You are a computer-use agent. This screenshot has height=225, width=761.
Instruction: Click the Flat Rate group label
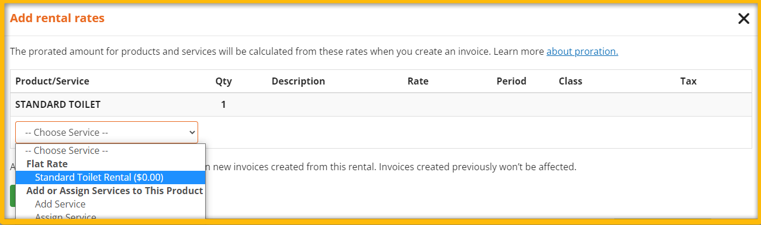(x=47, y=164)
